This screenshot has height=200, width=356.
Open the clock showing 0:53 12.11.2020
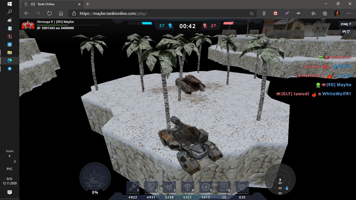tap(10, 181)
